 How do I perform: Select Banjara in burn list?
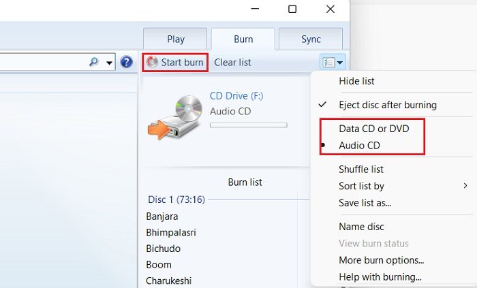click(162, 217)
